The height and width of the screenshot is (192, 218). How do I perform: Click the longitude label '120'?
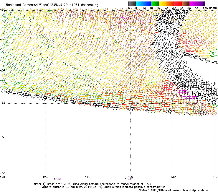tap(3, 177)
